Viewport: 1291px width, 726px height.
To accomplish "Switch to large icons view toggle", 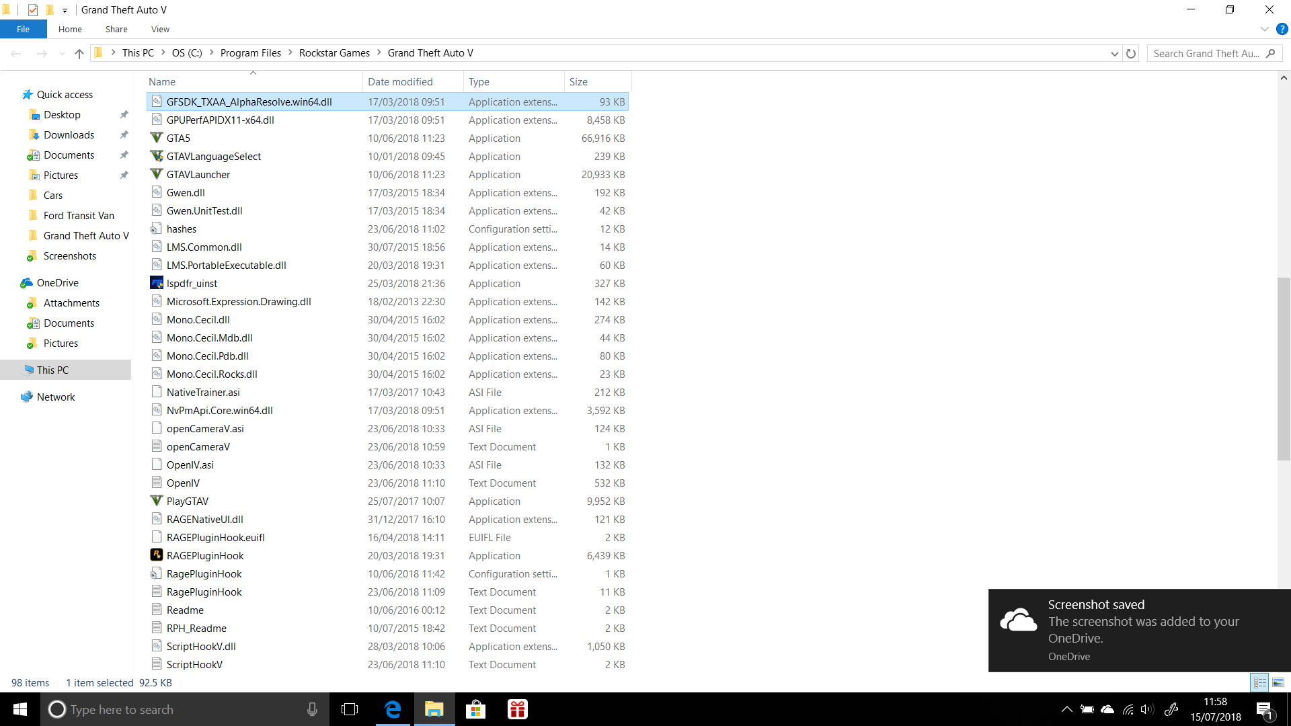I will click(1278, 682).
